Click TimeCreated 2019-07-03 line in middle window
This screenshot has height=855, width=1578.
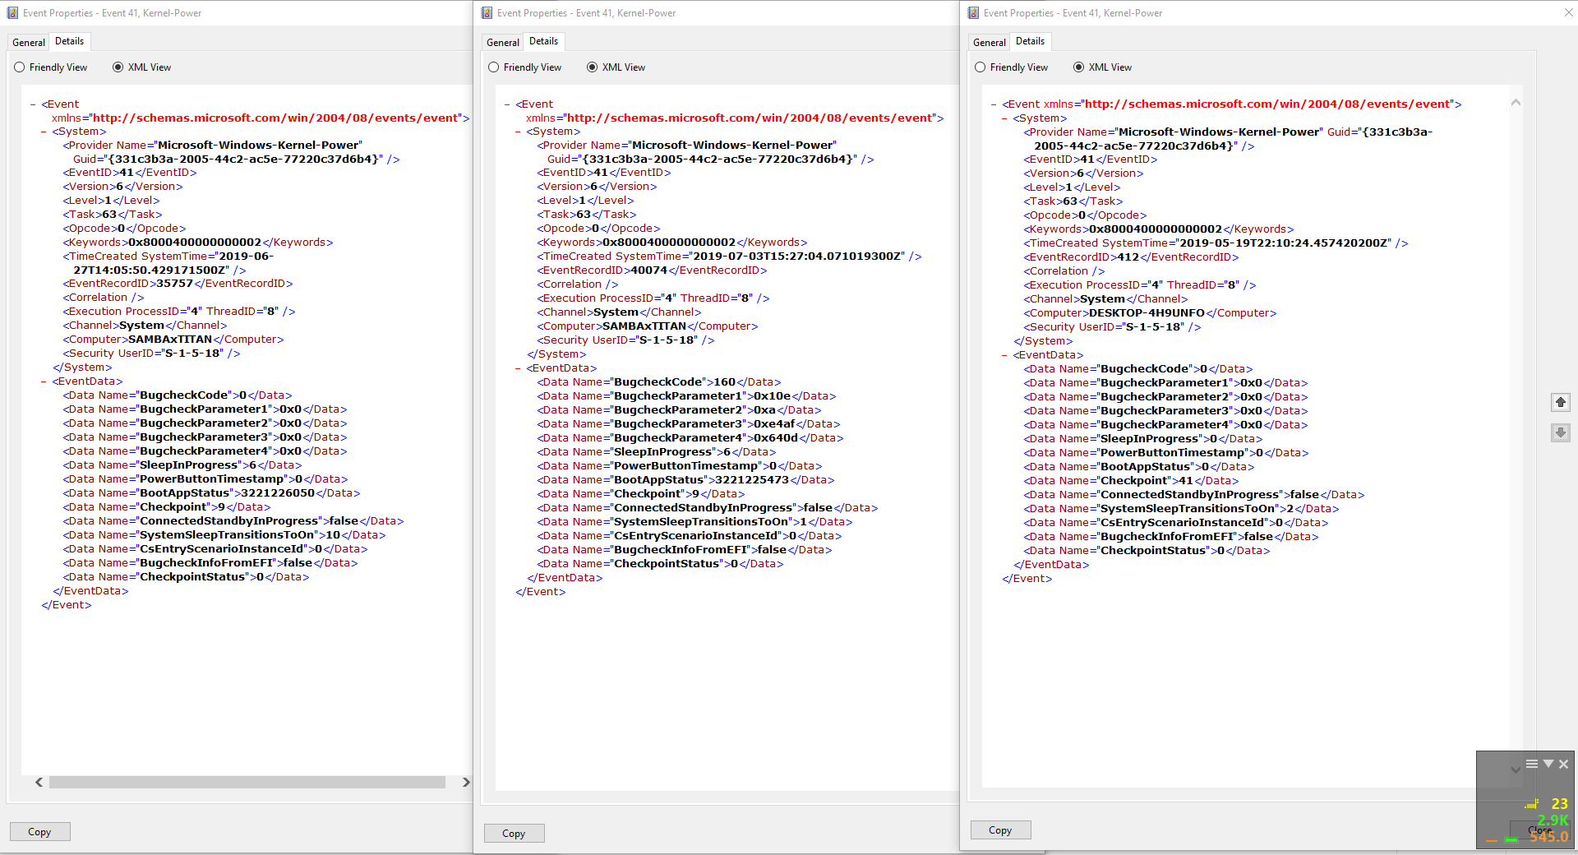click(729, 256)
